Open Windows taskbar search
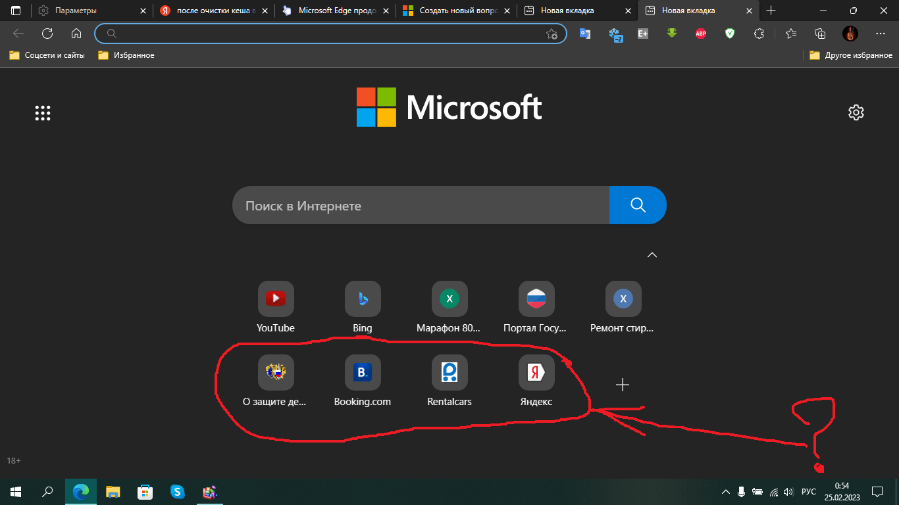The width and height of the screenshot is (899, 505). point(47,491)
